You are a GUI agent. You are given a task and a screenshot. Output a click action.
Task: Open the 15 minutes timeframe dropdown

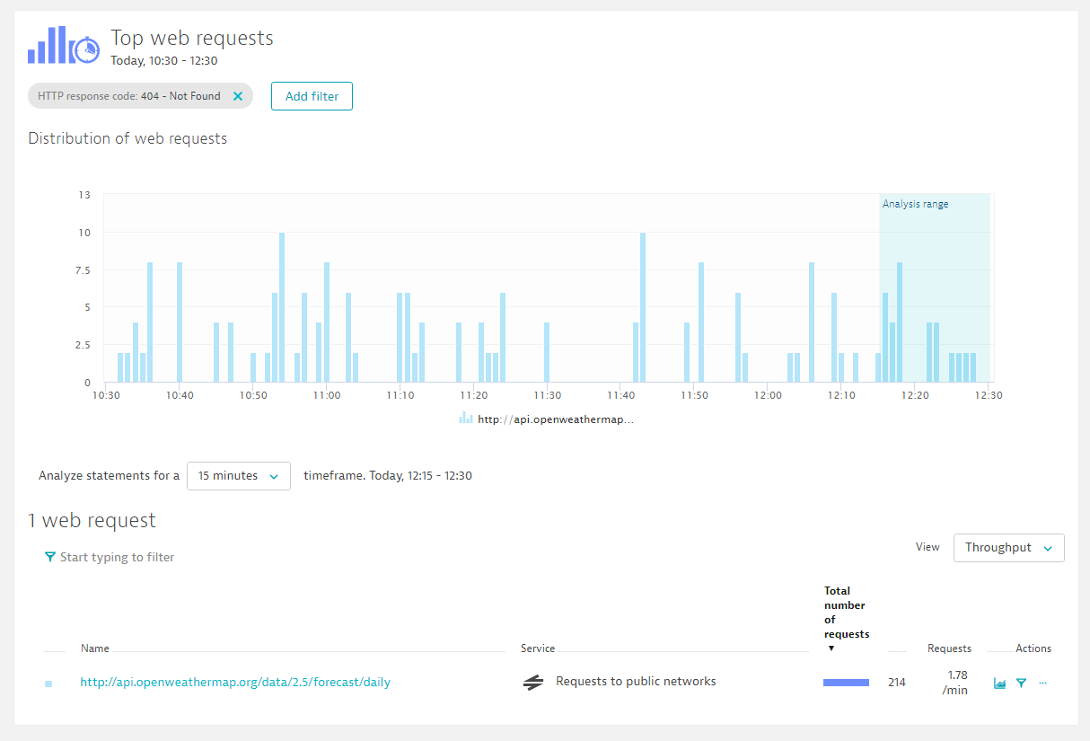pyautogui.click(x=239, y=476)
